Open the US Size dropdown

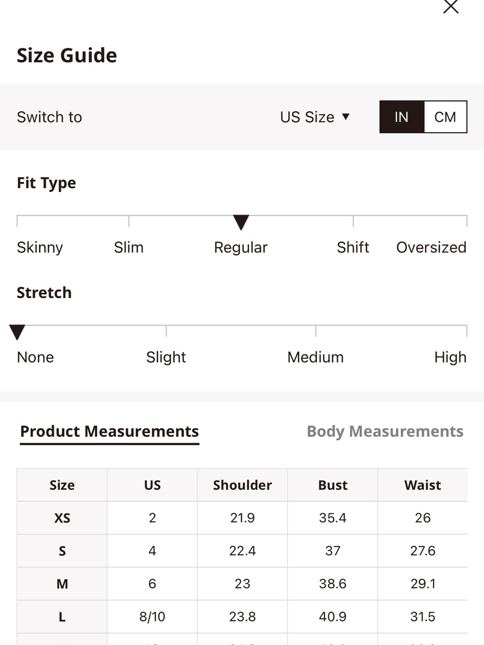315,117
